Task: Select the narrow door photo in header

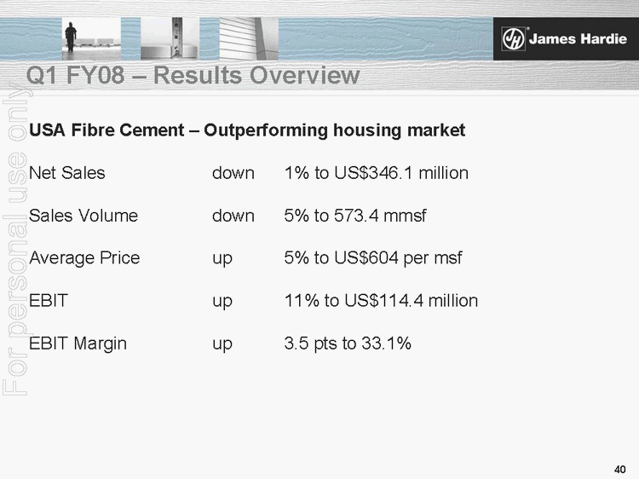Action: 177,35
